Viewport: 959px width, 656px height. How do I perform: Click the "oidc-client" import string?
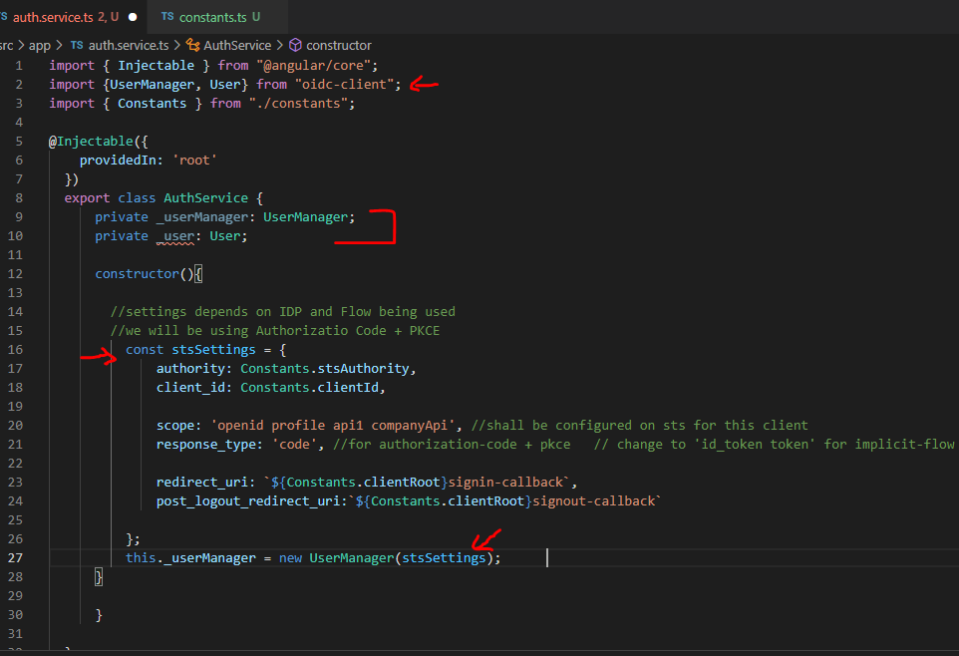(347, 85)
